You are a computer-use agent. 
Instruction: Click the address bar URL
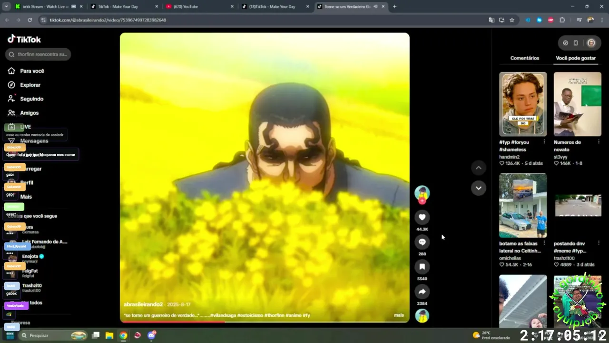[x=108, y=20]
